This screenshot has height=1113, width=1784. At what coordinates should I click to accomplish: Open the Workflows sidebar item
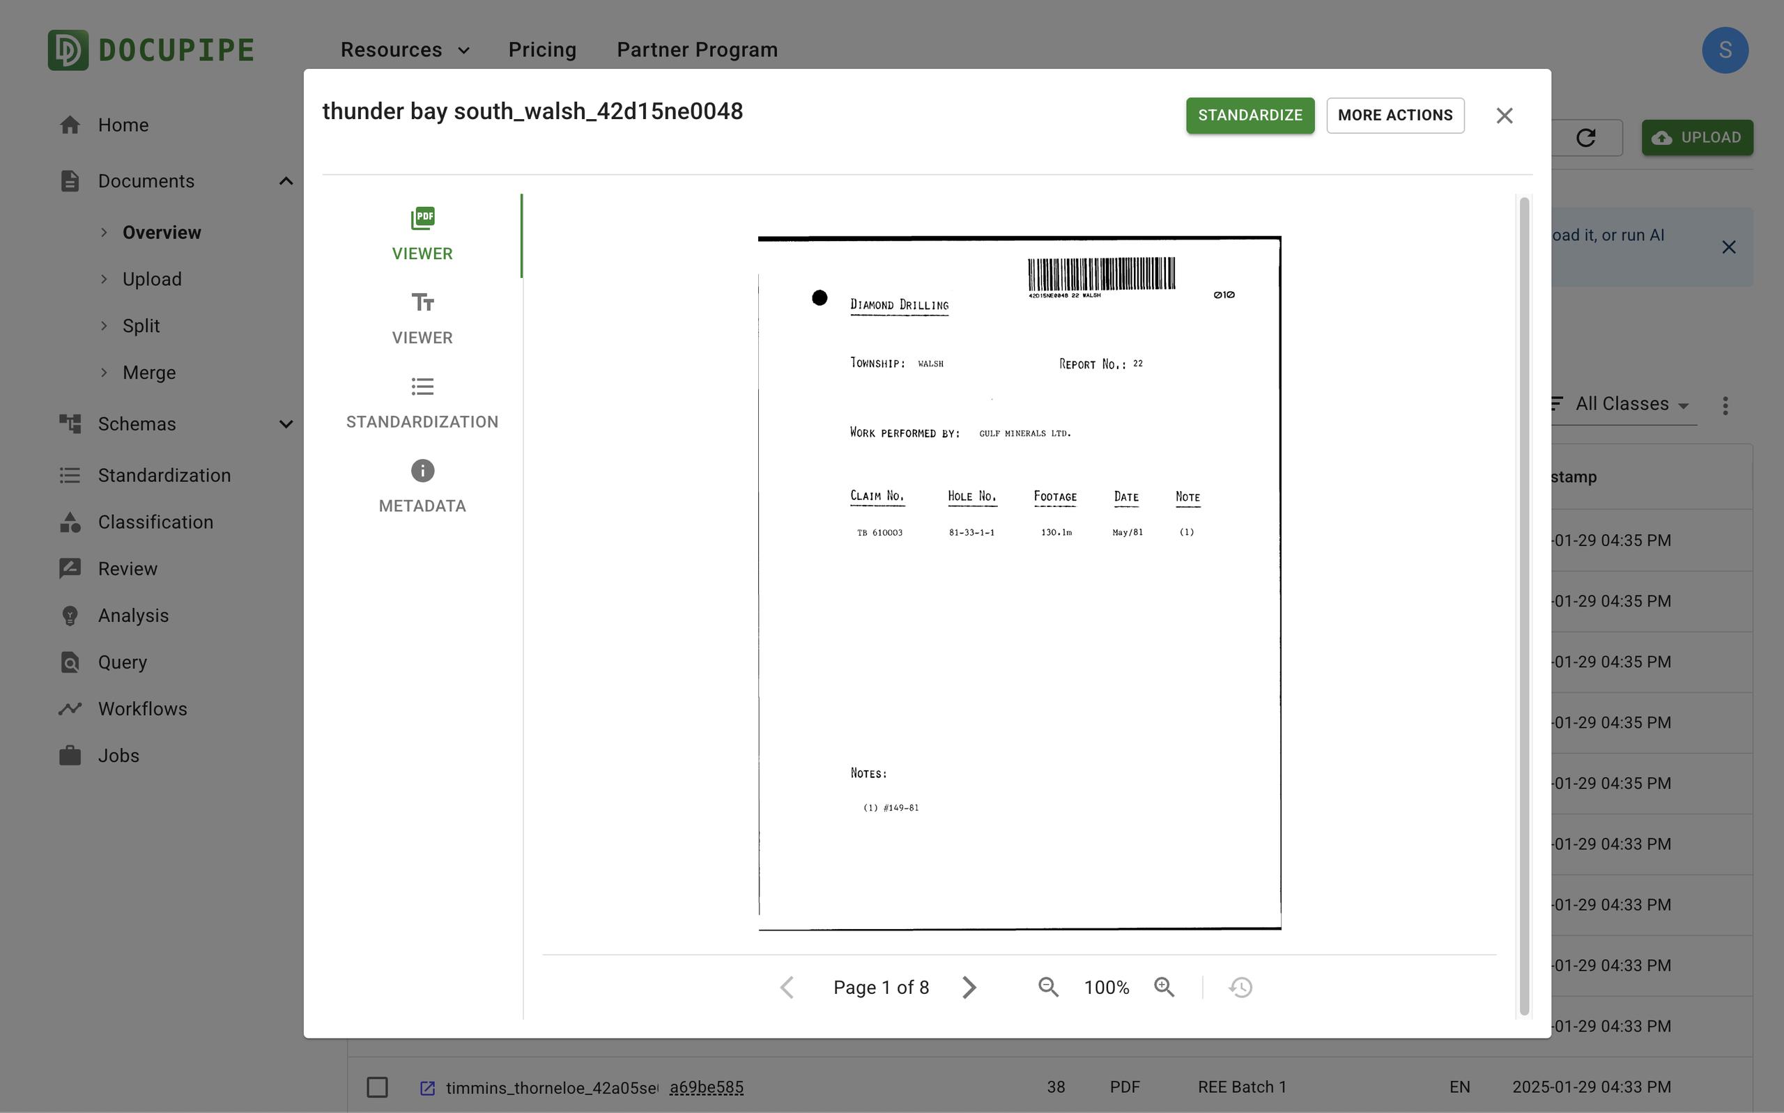tap(143, 709)
